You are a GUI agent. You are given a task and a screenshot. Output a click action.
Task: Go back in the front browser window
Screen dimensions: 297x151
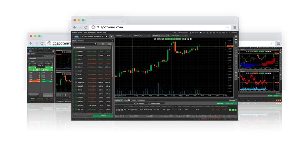pos(75,27)
